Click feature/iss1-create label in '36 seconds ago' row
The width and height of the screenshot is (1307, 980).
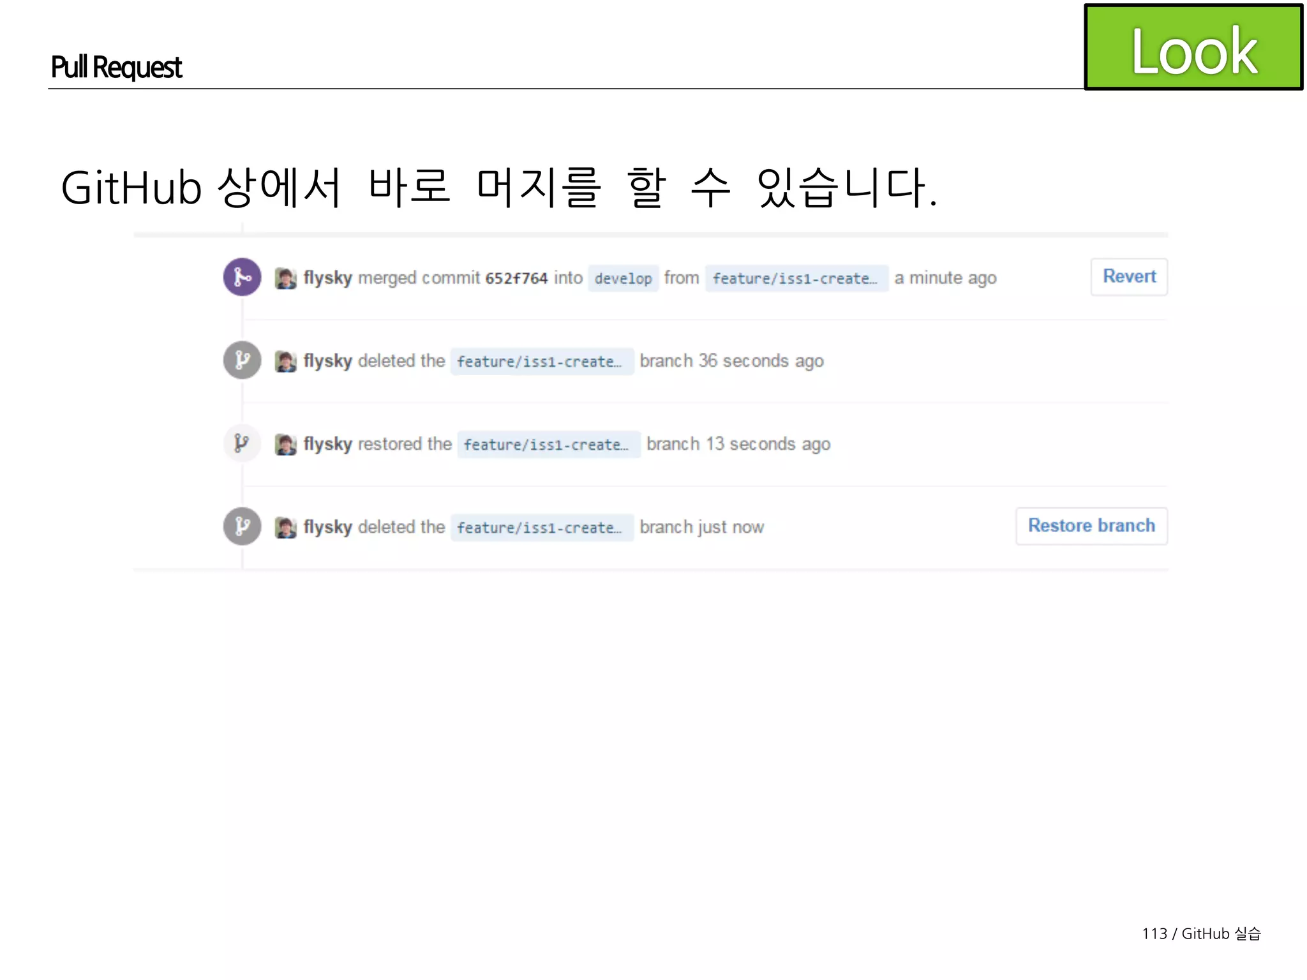pyautogui.click(x=542, y=361)
